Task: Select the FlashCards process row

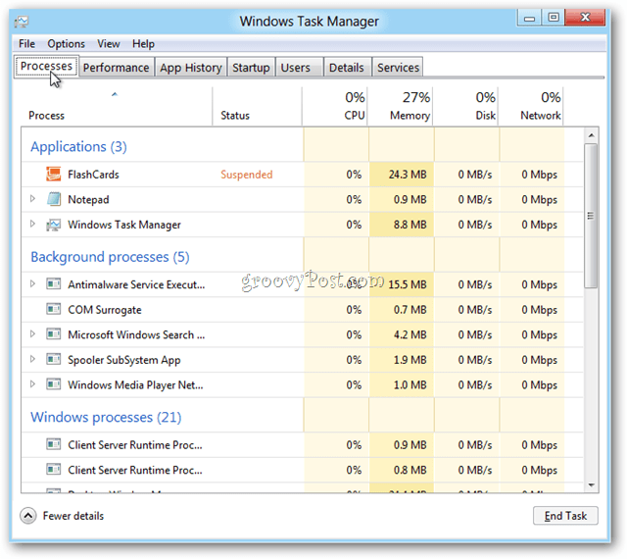Action: coord(303,175)
